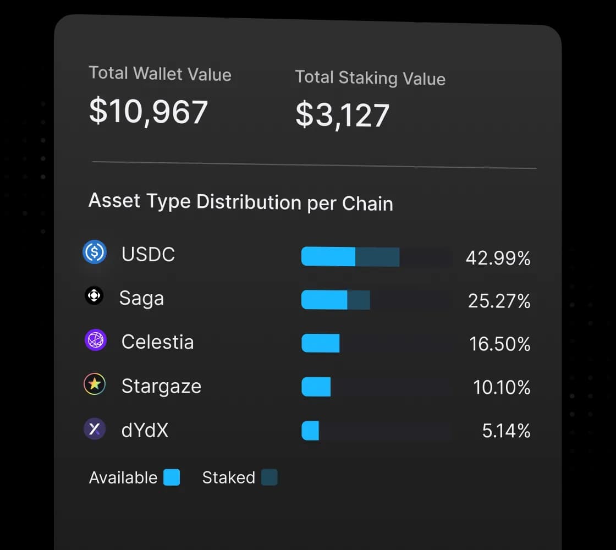
Task: Select the Saga black circular badge
Action: pos(94,296)
